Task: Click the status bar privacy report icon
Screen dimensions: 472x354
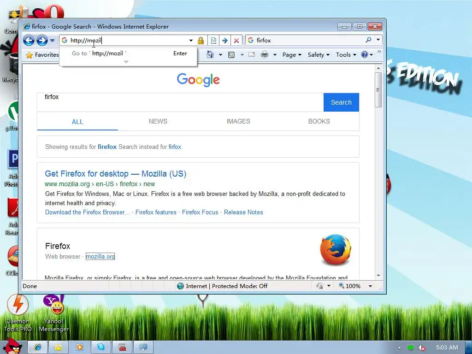Action: (320, 286)
